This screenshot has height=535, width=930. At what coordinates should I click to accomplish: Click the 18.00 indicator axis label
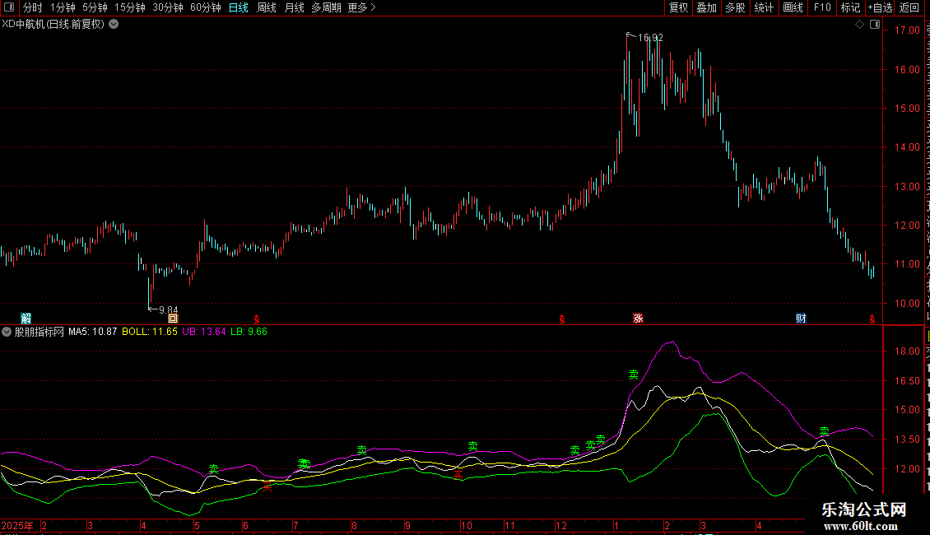907,351
